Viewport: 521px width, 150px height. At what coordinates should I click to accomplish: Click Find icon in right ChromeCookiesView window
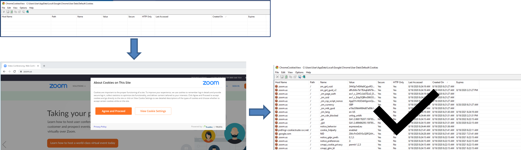click(300, 77)
